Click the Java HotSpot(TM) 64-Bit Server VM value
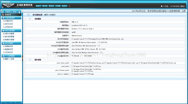The width and height of the screenshot is (188, 104). click(89, 49)
